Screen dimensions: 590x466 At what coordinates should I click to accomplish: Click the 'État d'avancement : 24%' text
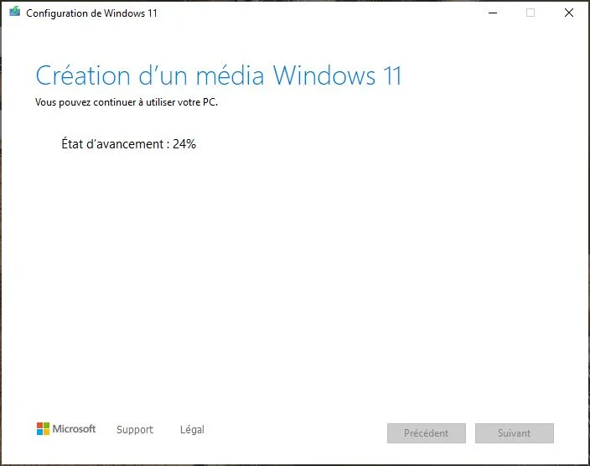pos(129,144)
